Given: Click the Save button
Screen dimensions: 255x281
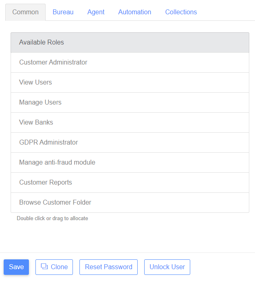Looking at the screenshot, I should coord(16,267).
